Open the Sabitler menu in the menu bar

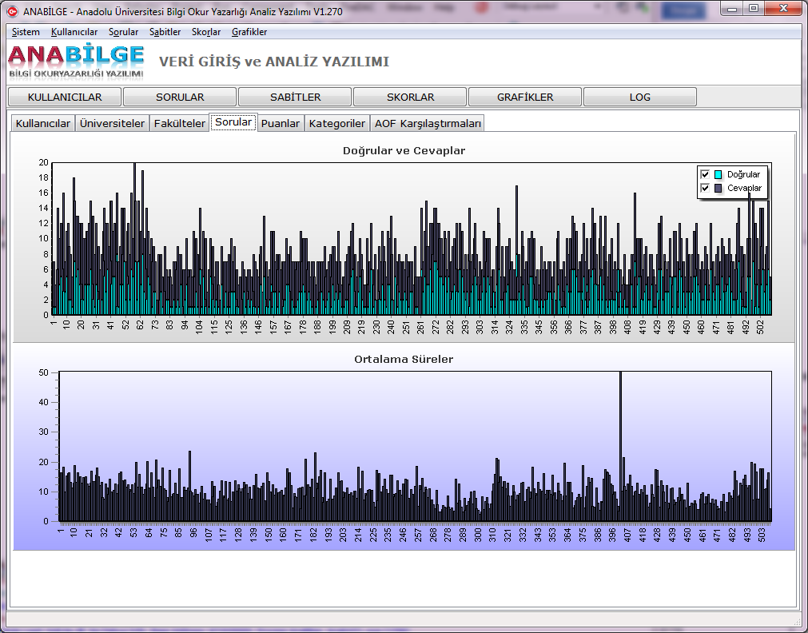tap(165, 32)
